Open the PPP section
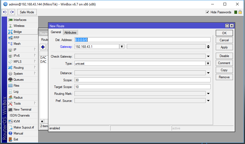The height and width of the screenshot is (144, 245). [x=23, y=38]
